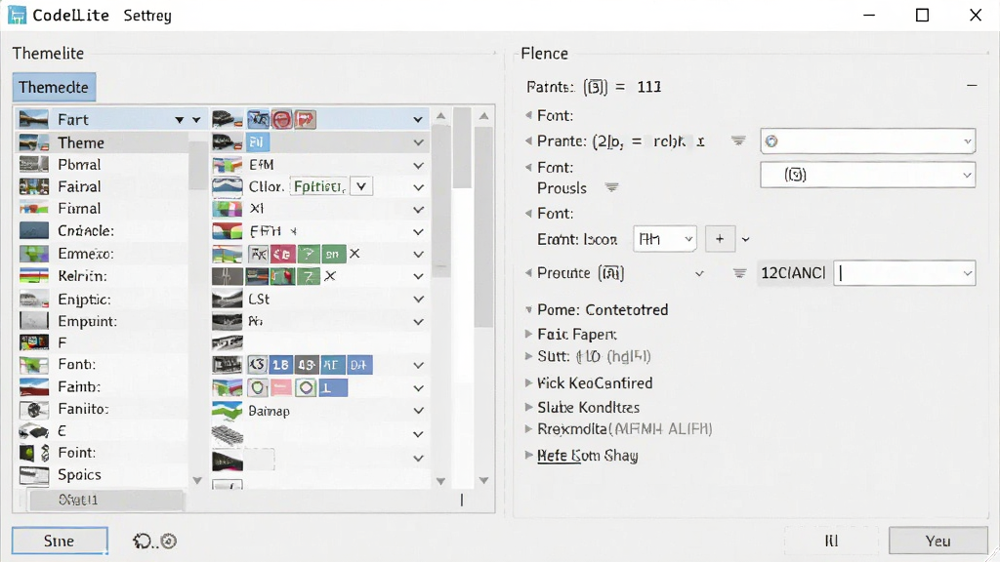The image size is (1000, 562).
Task: Expand the Cllor row chevron
Action: [x=418, y=187]
